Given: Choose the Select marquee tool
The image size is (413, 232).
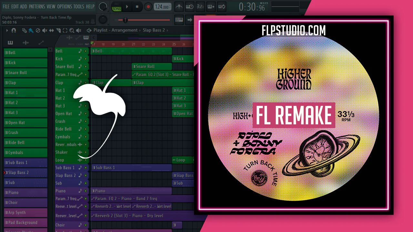Looking at the screenshot, I should 65,30.
